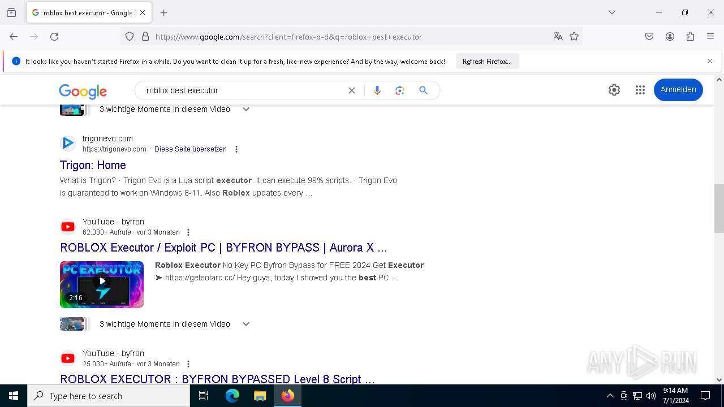Screen dimensions: 724x407
Task: Open the Windows notification center
Action: (x=705, y=396)
